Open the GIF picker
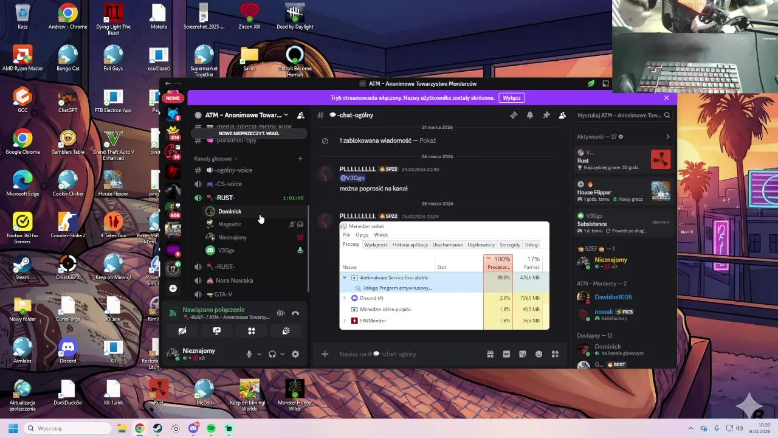Viewport: 778px width, 438px height. pos(506,354)
